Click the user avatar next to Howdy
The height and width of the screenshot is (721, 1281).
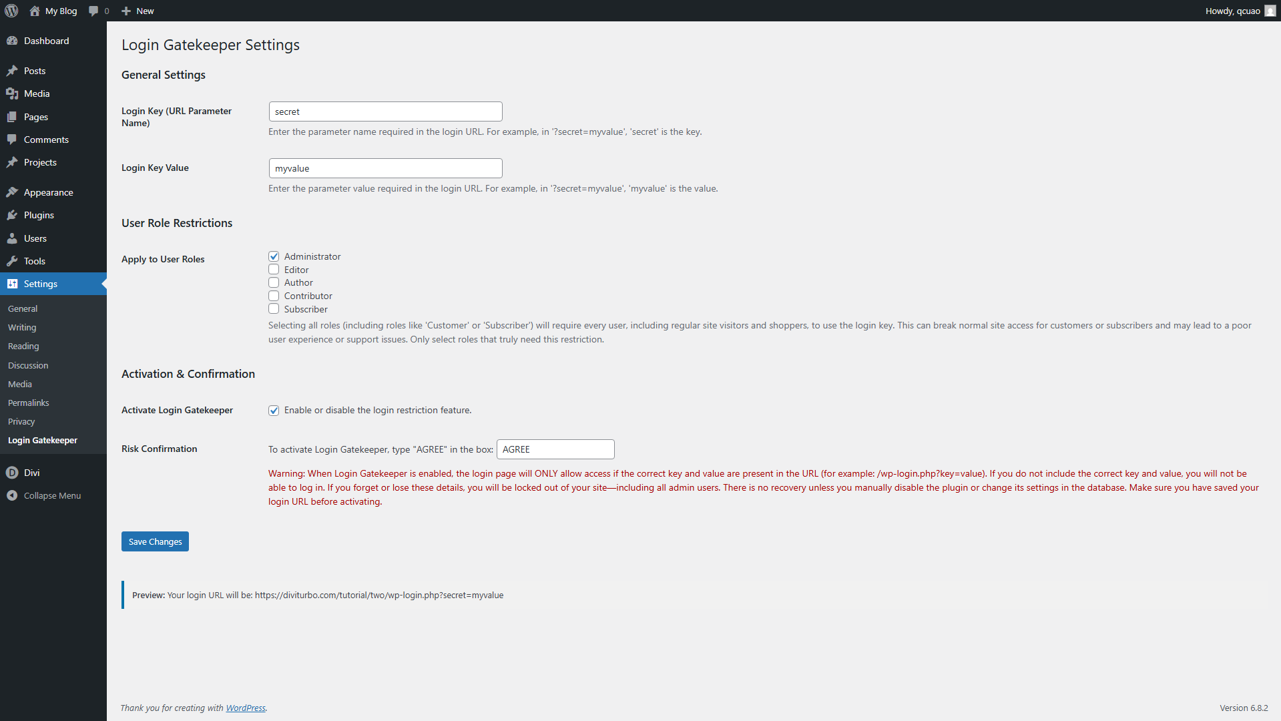1270,11
